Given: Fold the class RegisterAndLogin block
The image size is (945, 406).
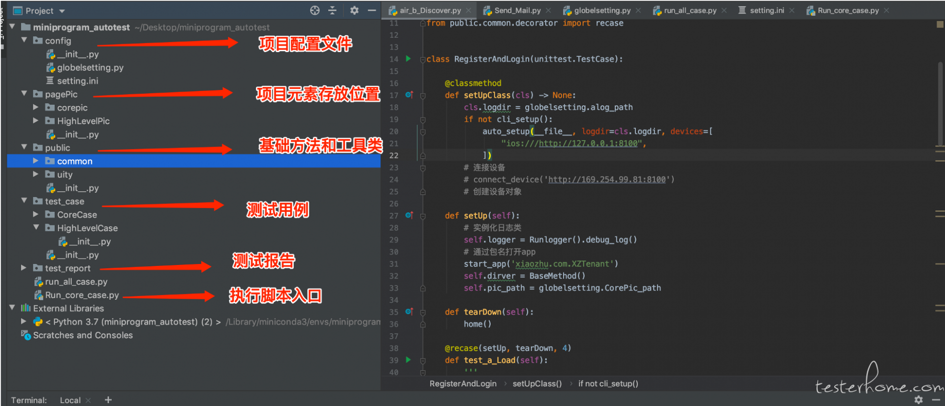Looking at the screenshot, I should [423, 59].
